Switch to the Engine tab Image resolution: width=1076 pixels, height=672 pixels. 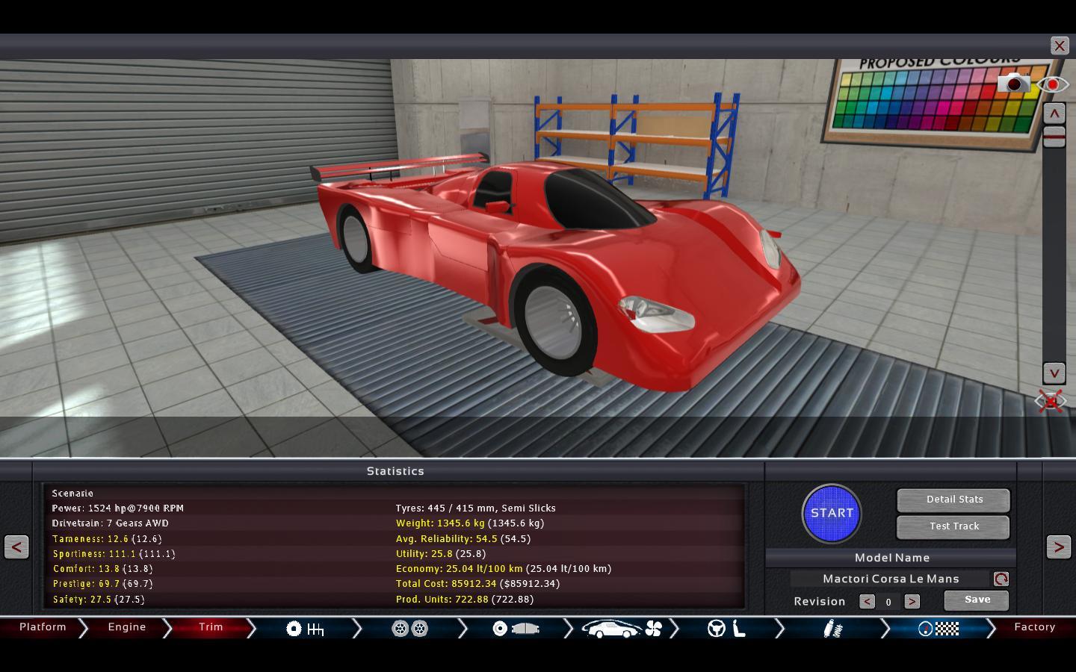(x=127, y=627)
